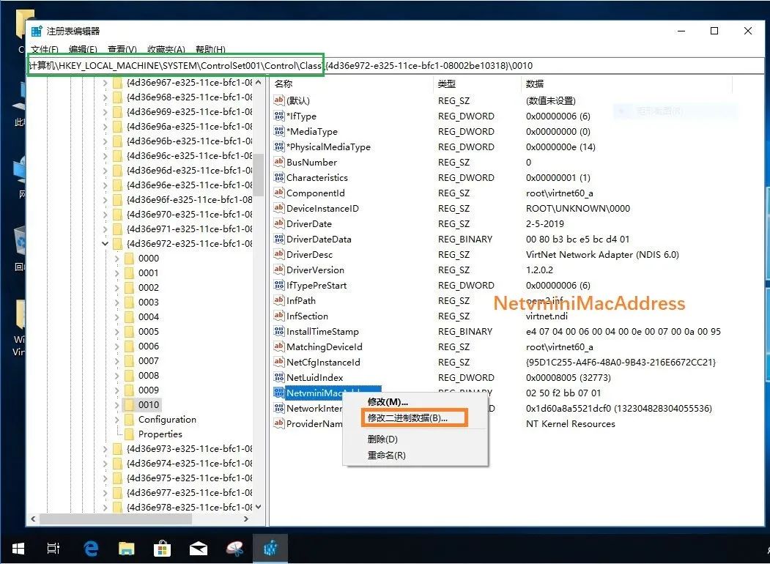This screenshot has width=770, height=564.
Task: Click the folder icon for key 0000
Action: click(x=129, y=258)
